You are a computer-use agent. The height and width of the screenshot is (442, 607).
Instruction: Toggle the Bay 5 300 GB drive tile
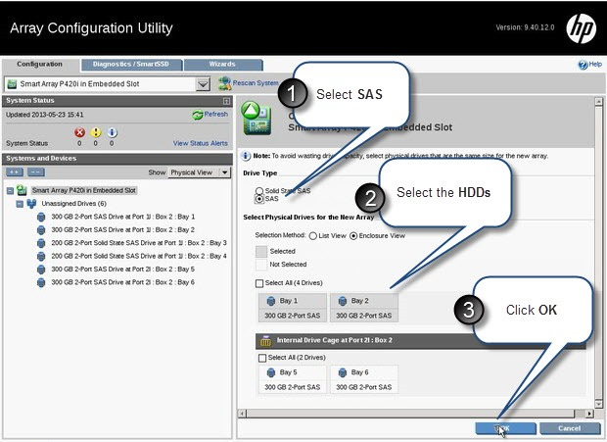pos(293,379)
